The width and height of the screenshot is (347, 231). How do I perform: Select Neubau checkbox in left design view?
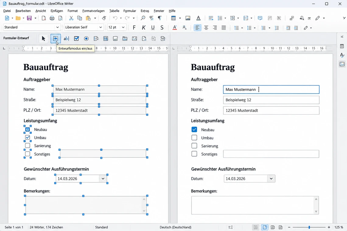click(27, 129)
